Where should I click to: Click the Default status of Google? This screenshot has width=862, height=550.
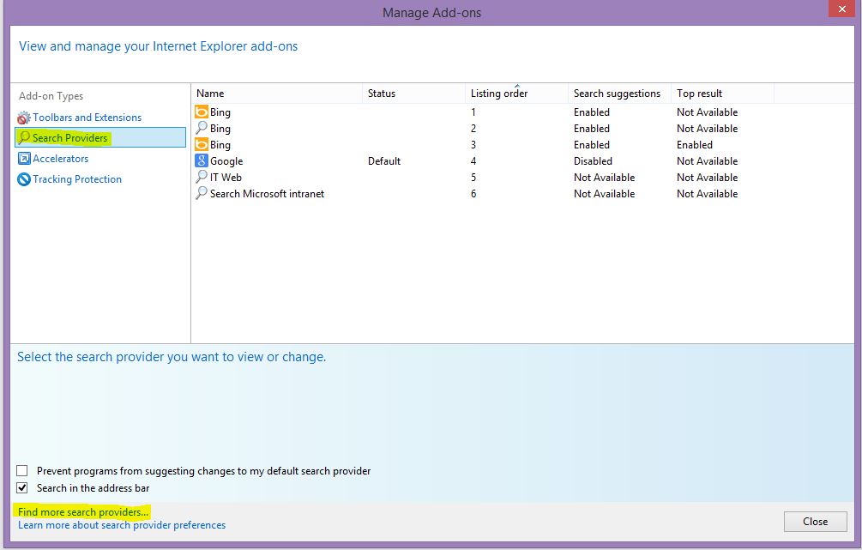[x=383, y=161]
